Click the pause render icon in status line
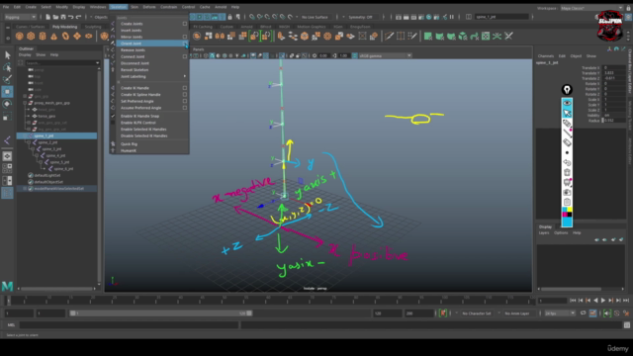The image size is (633, 356). coord(452,17)
